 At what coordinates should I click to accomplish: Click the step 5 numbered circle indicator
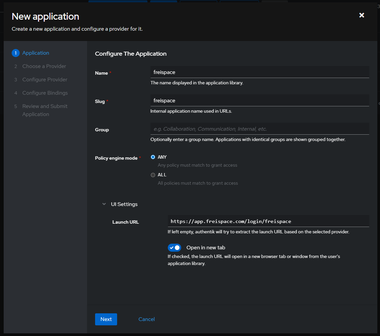pyautogui.click(x=16, y=106)
